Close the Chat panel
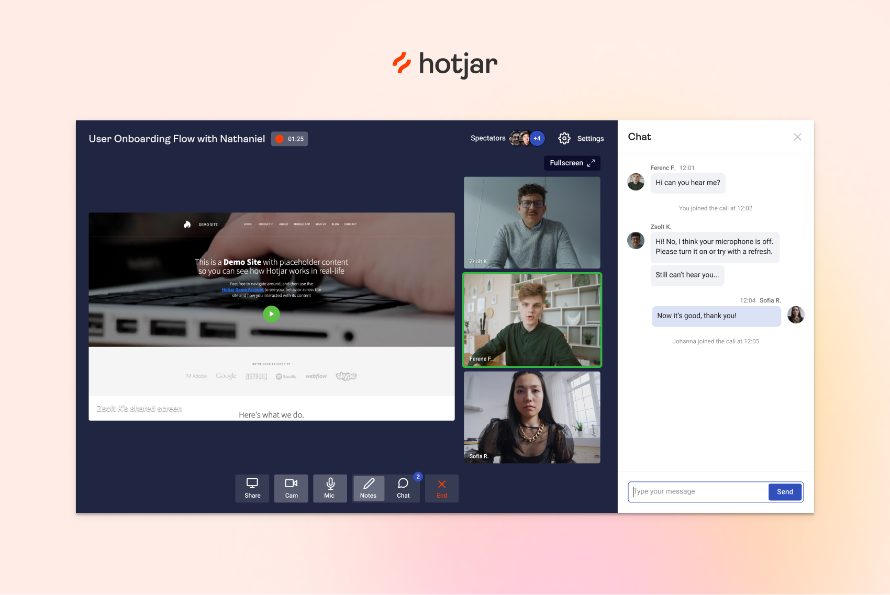 [797, 137]
